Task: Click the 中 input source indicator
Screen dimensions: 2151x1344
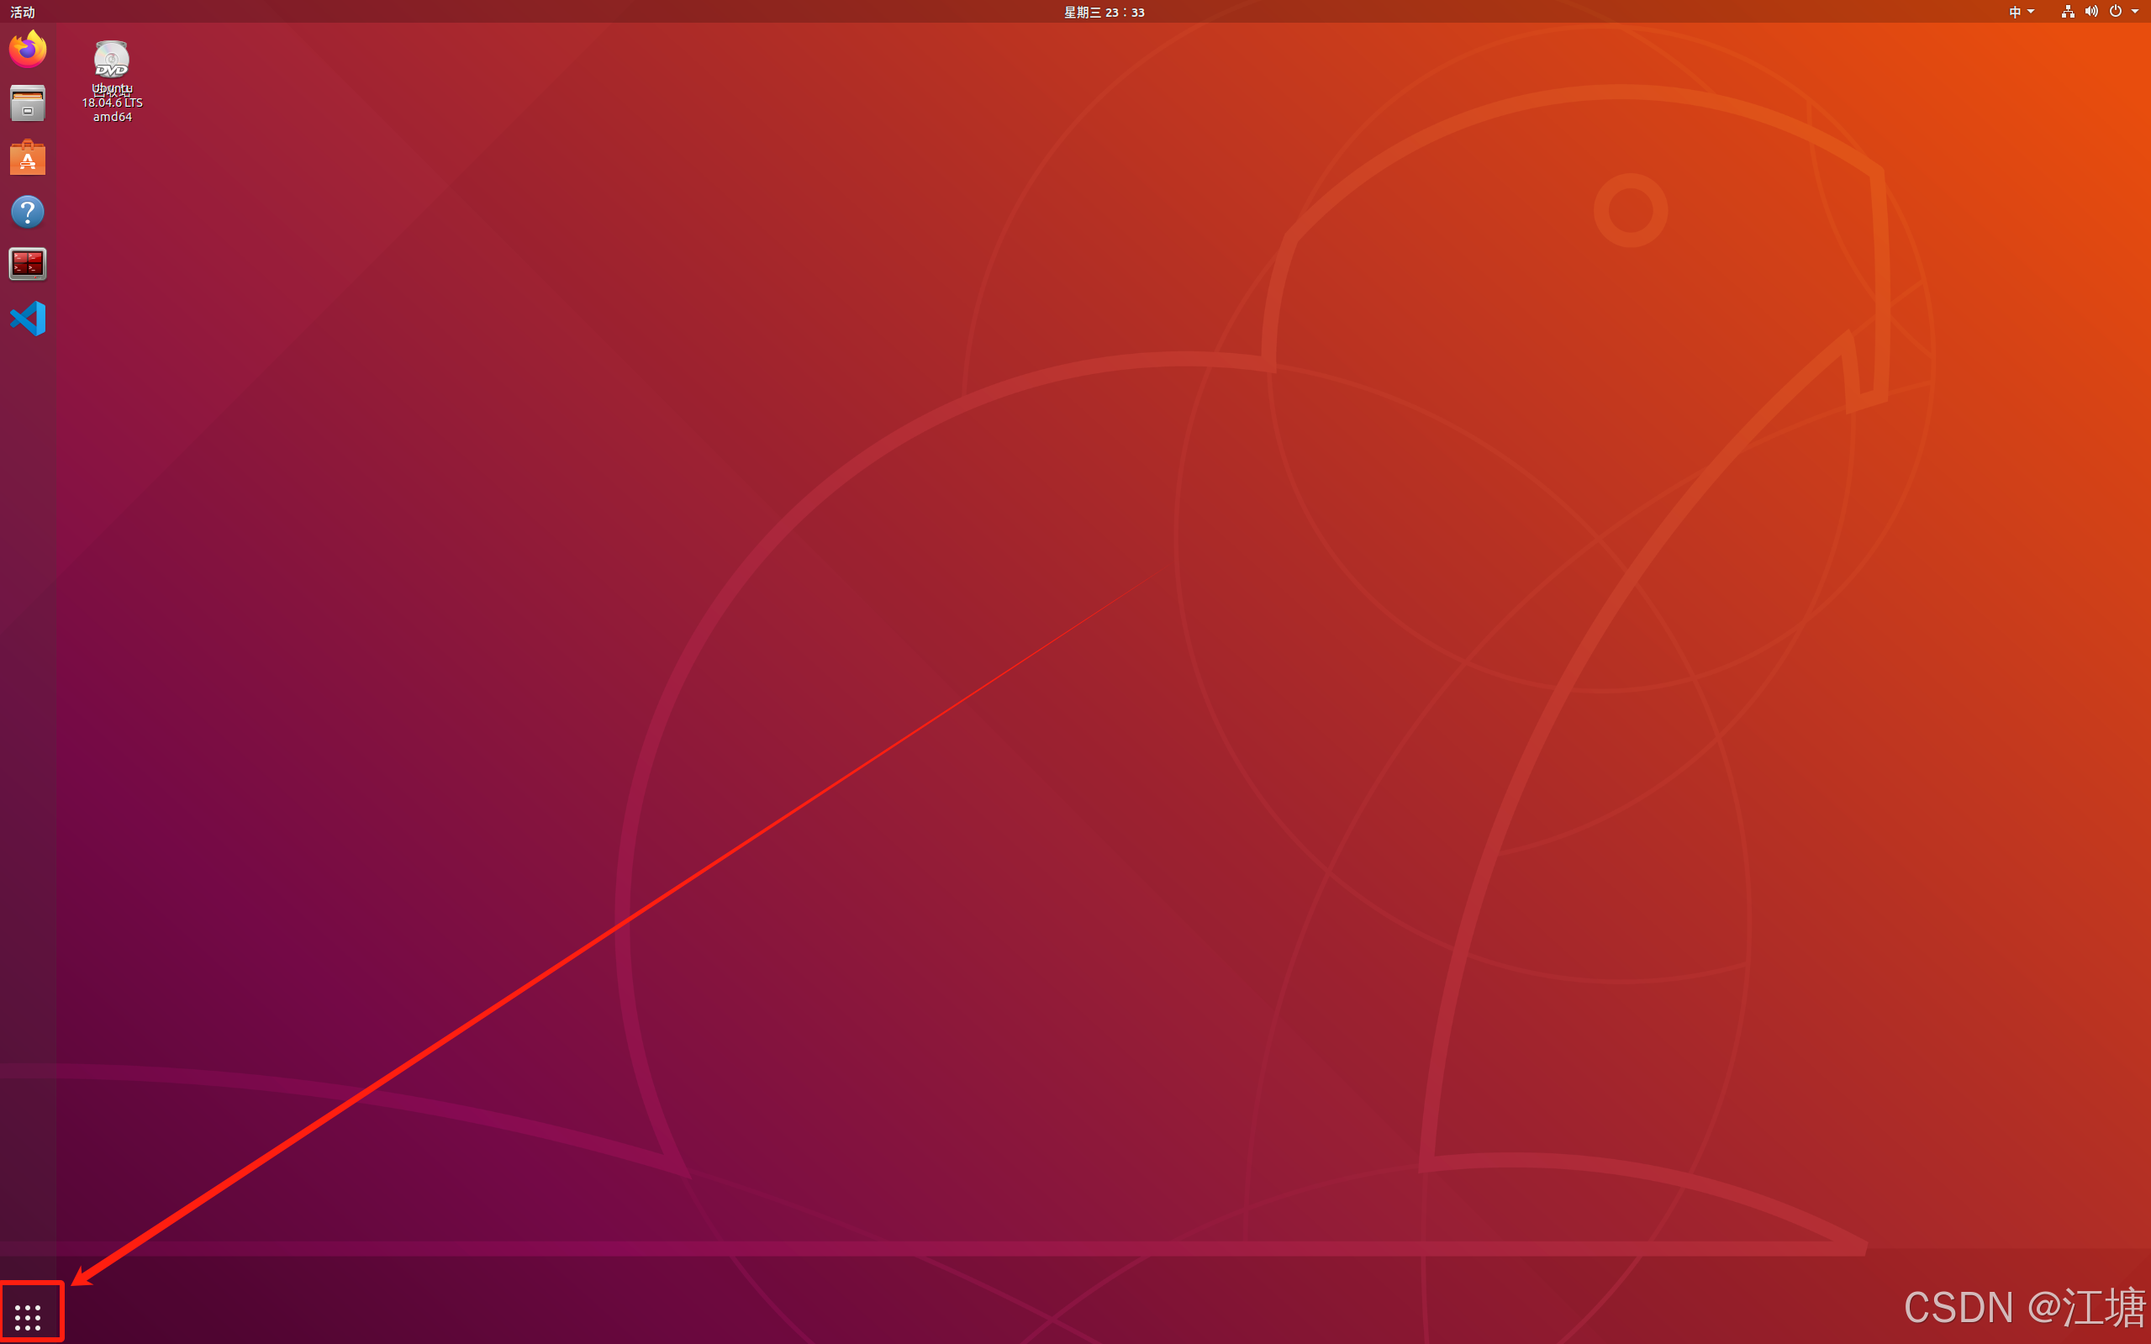Action: 2015,12
